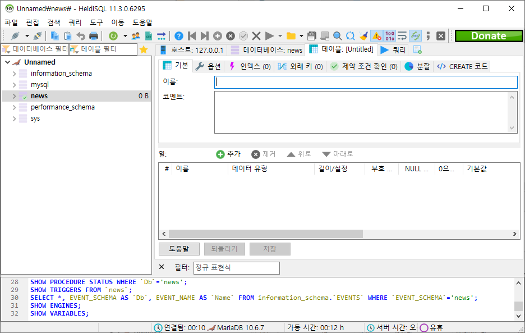Open the Execute SQL dropdown arrow
This screenshot has height=333, width=525.
coord(280,36)
